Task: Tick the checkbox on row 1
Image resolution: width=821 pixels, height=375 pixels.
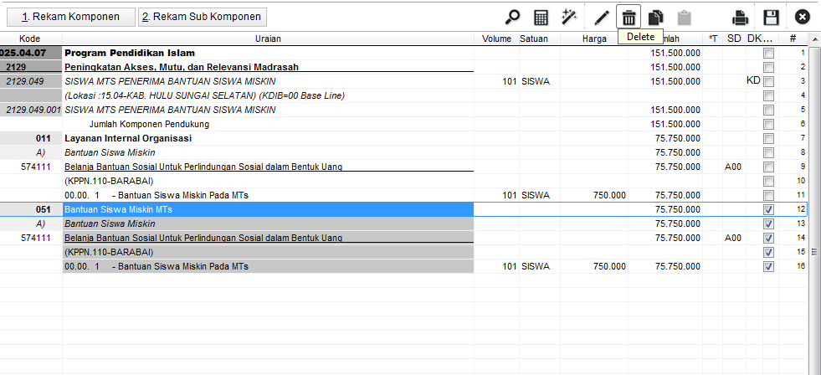Action: (768, 53)
